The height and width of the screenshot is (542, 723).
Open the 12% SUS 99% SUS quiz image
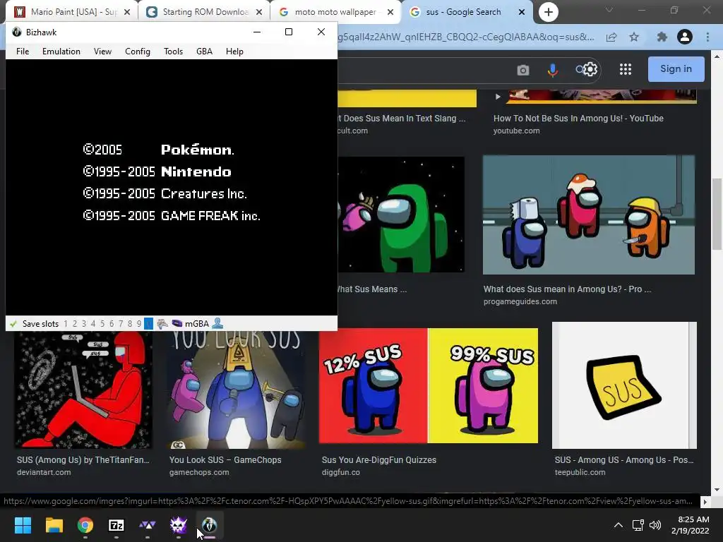tap(429, 386)
